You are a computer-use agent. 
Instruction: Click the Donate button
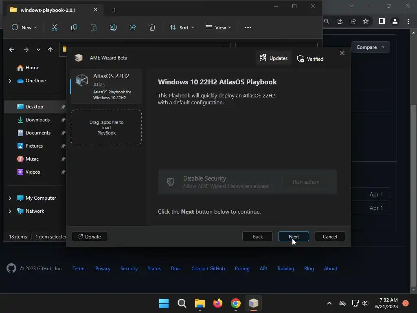[90, 237]
